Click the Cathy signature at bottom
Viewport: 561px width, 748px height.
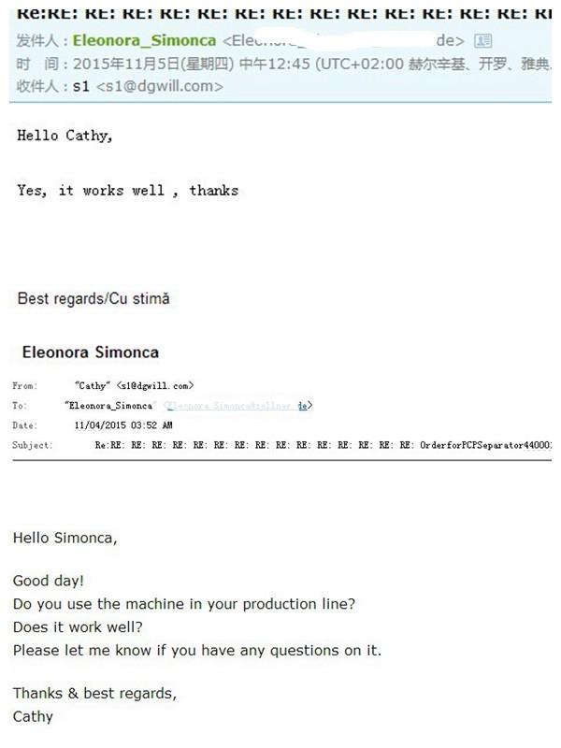click(x=33, y=716)
